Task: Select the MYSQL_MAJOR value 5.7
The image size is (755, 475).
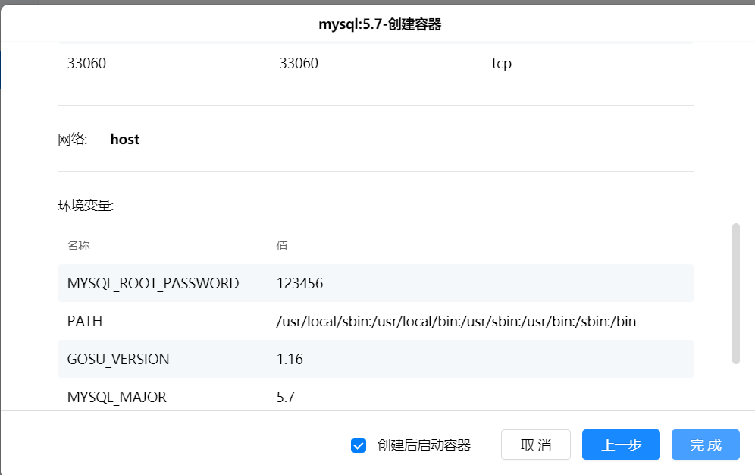Action: tap(286, 397)
